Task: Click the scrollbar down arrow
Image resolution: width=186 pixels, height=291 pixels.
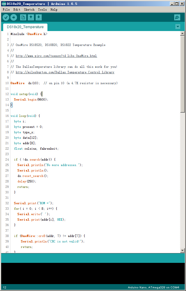Action: coord(182,250)
